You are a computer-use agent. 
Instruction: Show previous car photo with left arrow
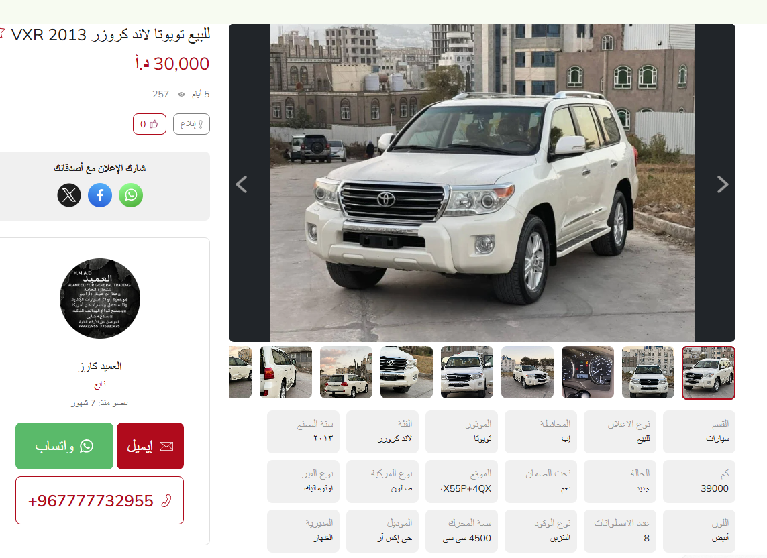tap(242, 184)
